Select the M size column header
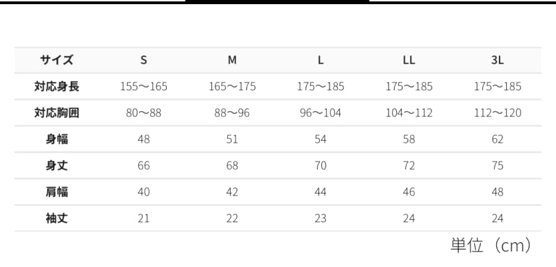This screenshot has width=556, height=267. click(x=232, y=60)
